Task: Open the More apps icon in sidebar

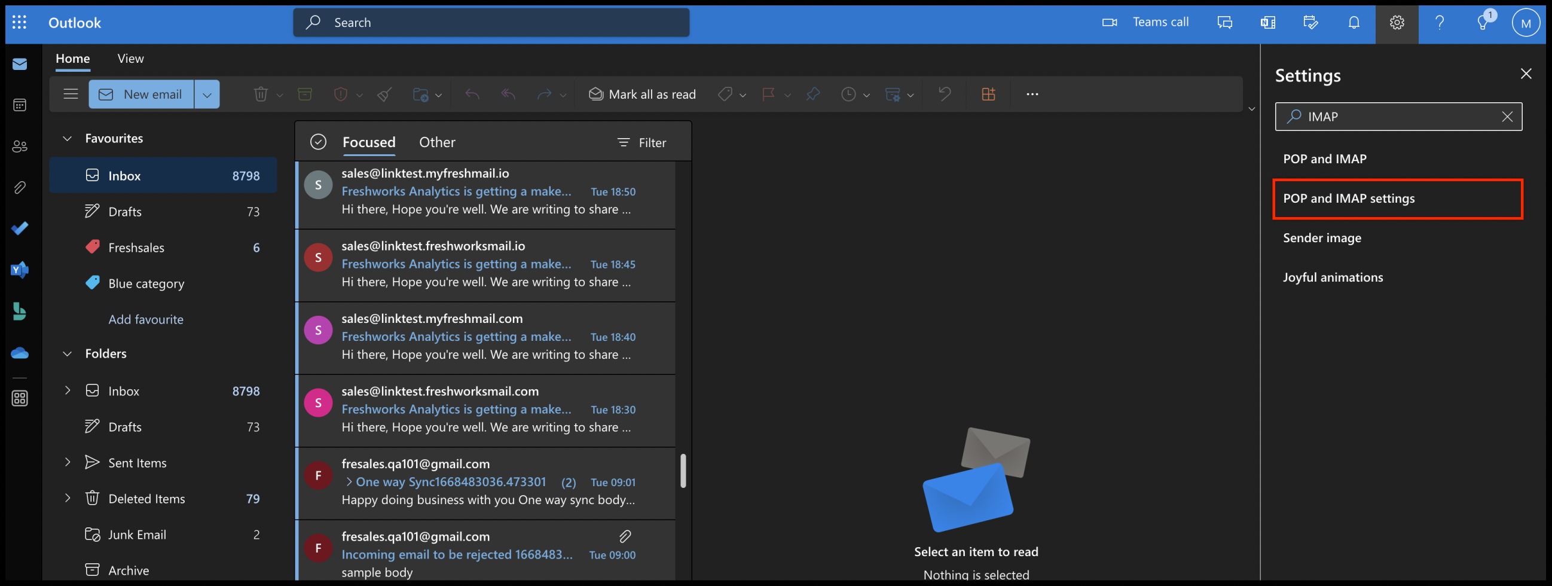Action: point(20,398)
